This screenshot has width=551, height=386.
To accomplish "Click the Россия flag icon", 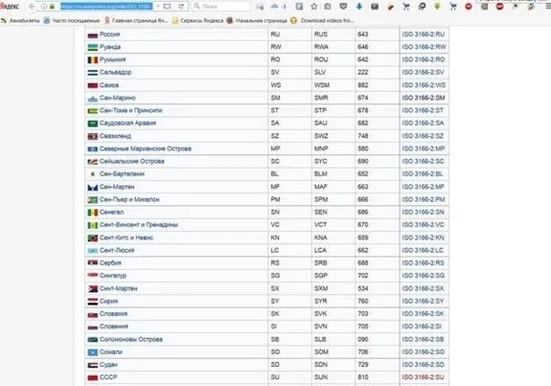I will click(92, 35).
